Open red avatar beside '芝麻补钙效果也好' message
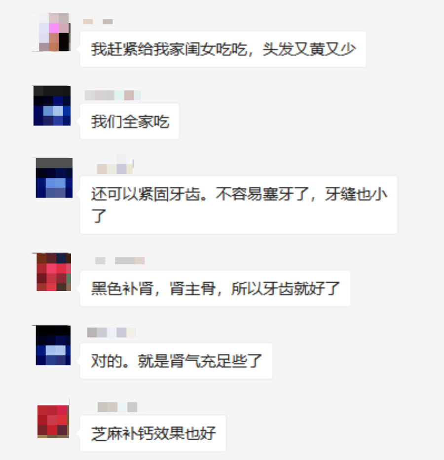 [53, 421]
